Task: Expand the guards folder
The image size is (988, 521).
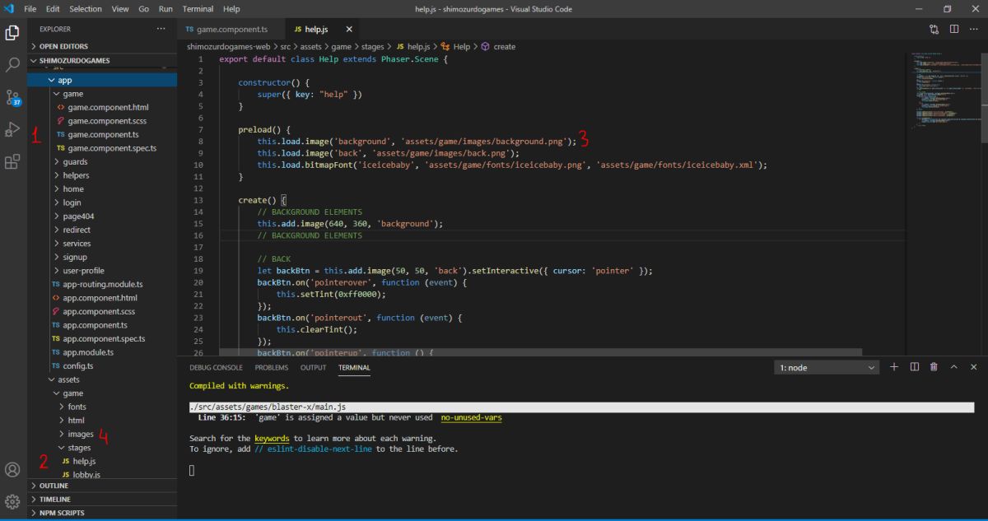Action: coord(103,162)
